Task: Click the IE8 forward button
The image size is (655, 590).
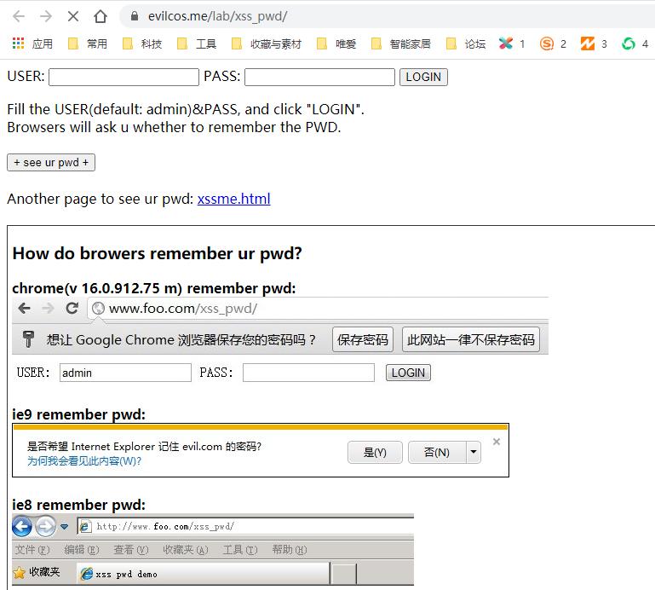Action: point(45,526)
